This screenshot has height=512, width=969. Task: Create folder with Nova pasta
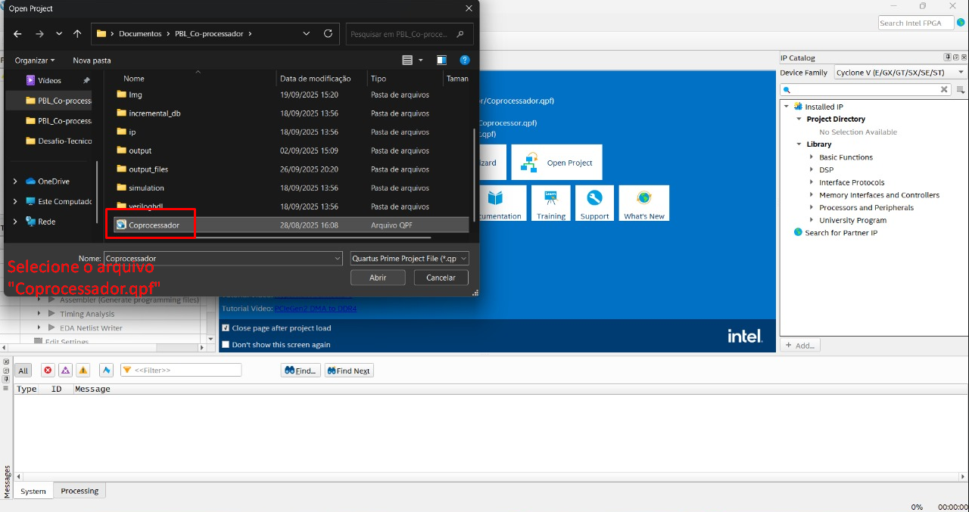(92, 60)
